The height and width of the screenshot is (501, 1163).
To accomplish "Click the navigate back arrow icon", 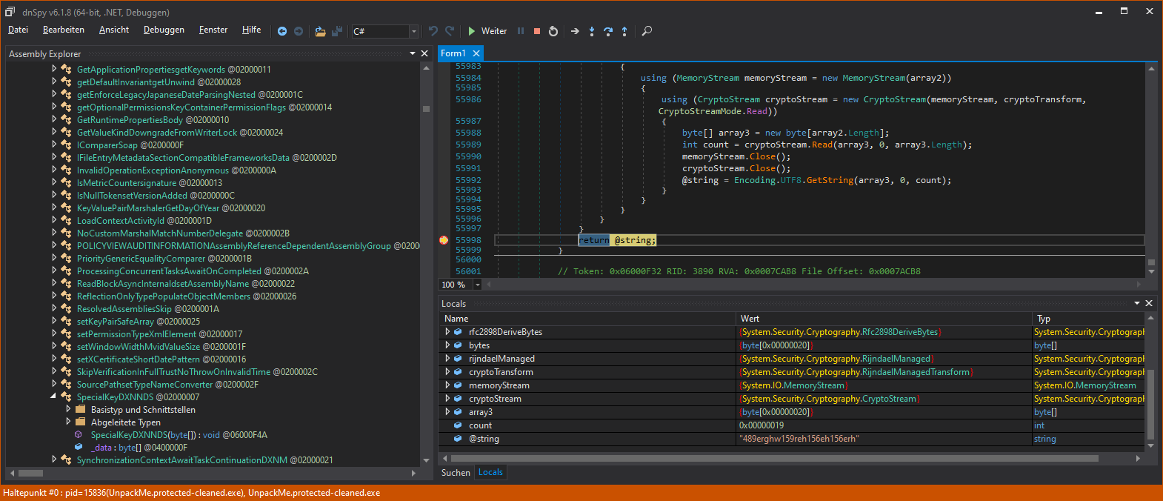I will pos(282,31).
